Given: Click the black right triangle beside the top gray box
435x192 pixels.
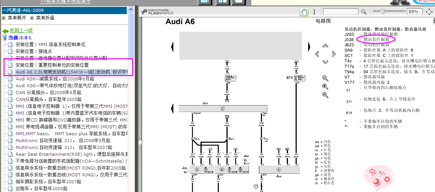Looking at the screenshot, I should click(x=309, y=46).
